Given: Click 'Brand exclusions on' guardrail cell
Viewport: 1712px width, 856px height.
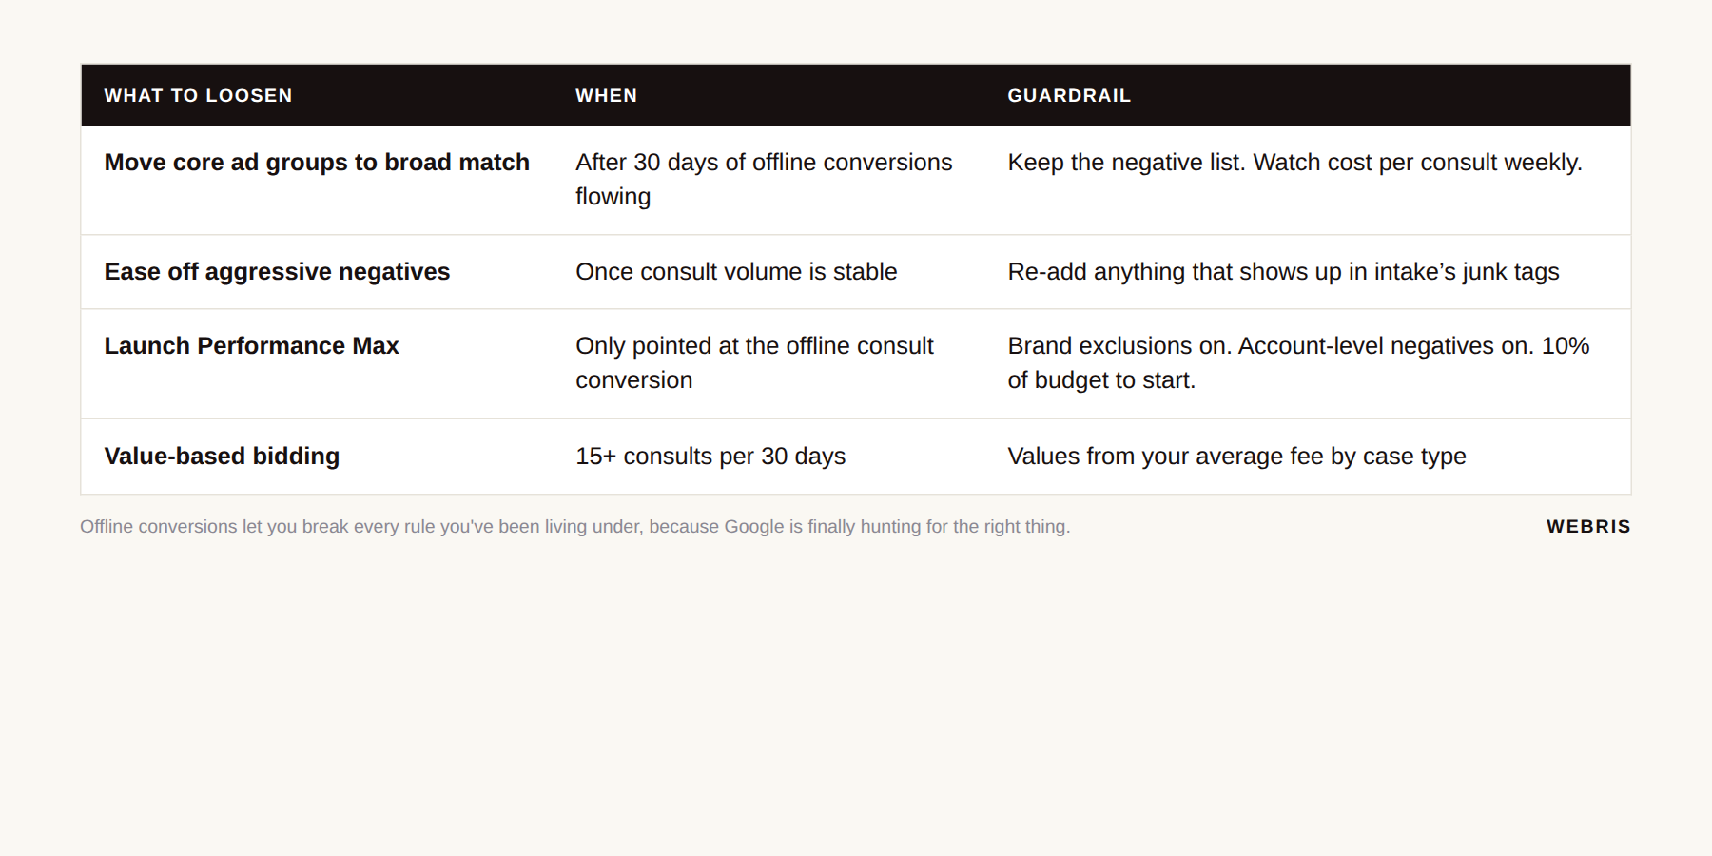Looking at the screenshot, I should click(1298, 363).
